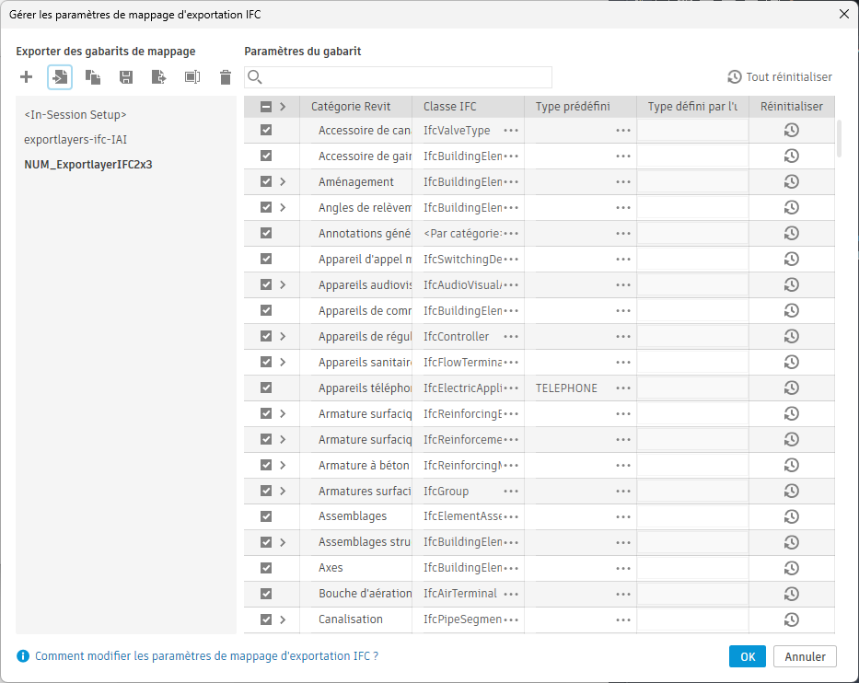Uncheck the Assemblages row checkbox
Screen dimensions: 859x683
pyautogui.click(x=266, y=516)
